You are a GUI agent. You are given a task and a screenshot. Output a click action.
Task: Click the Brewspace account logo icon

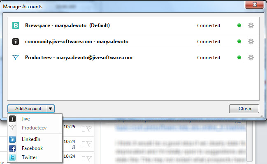click(16, 25)
